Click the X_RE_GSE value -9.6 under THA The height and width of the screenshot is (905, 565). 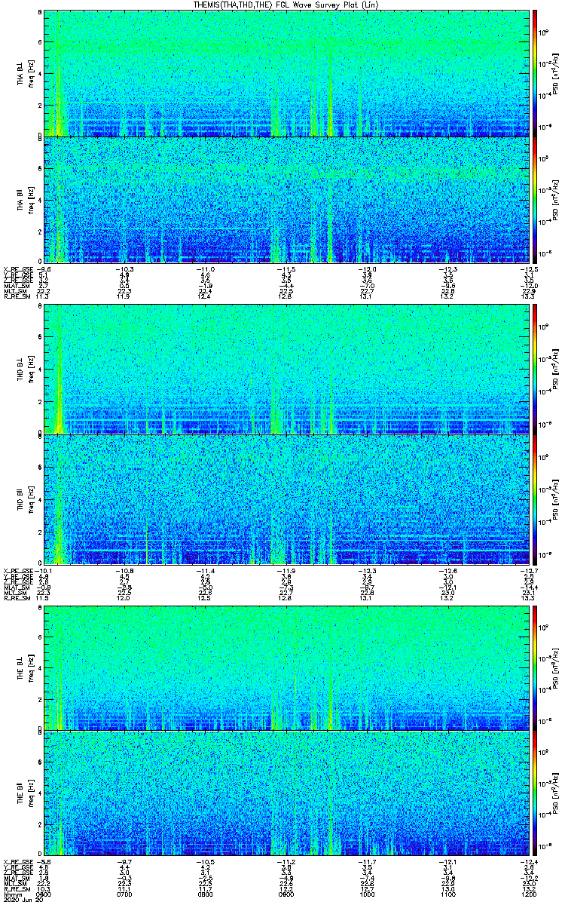pos(44,269)
